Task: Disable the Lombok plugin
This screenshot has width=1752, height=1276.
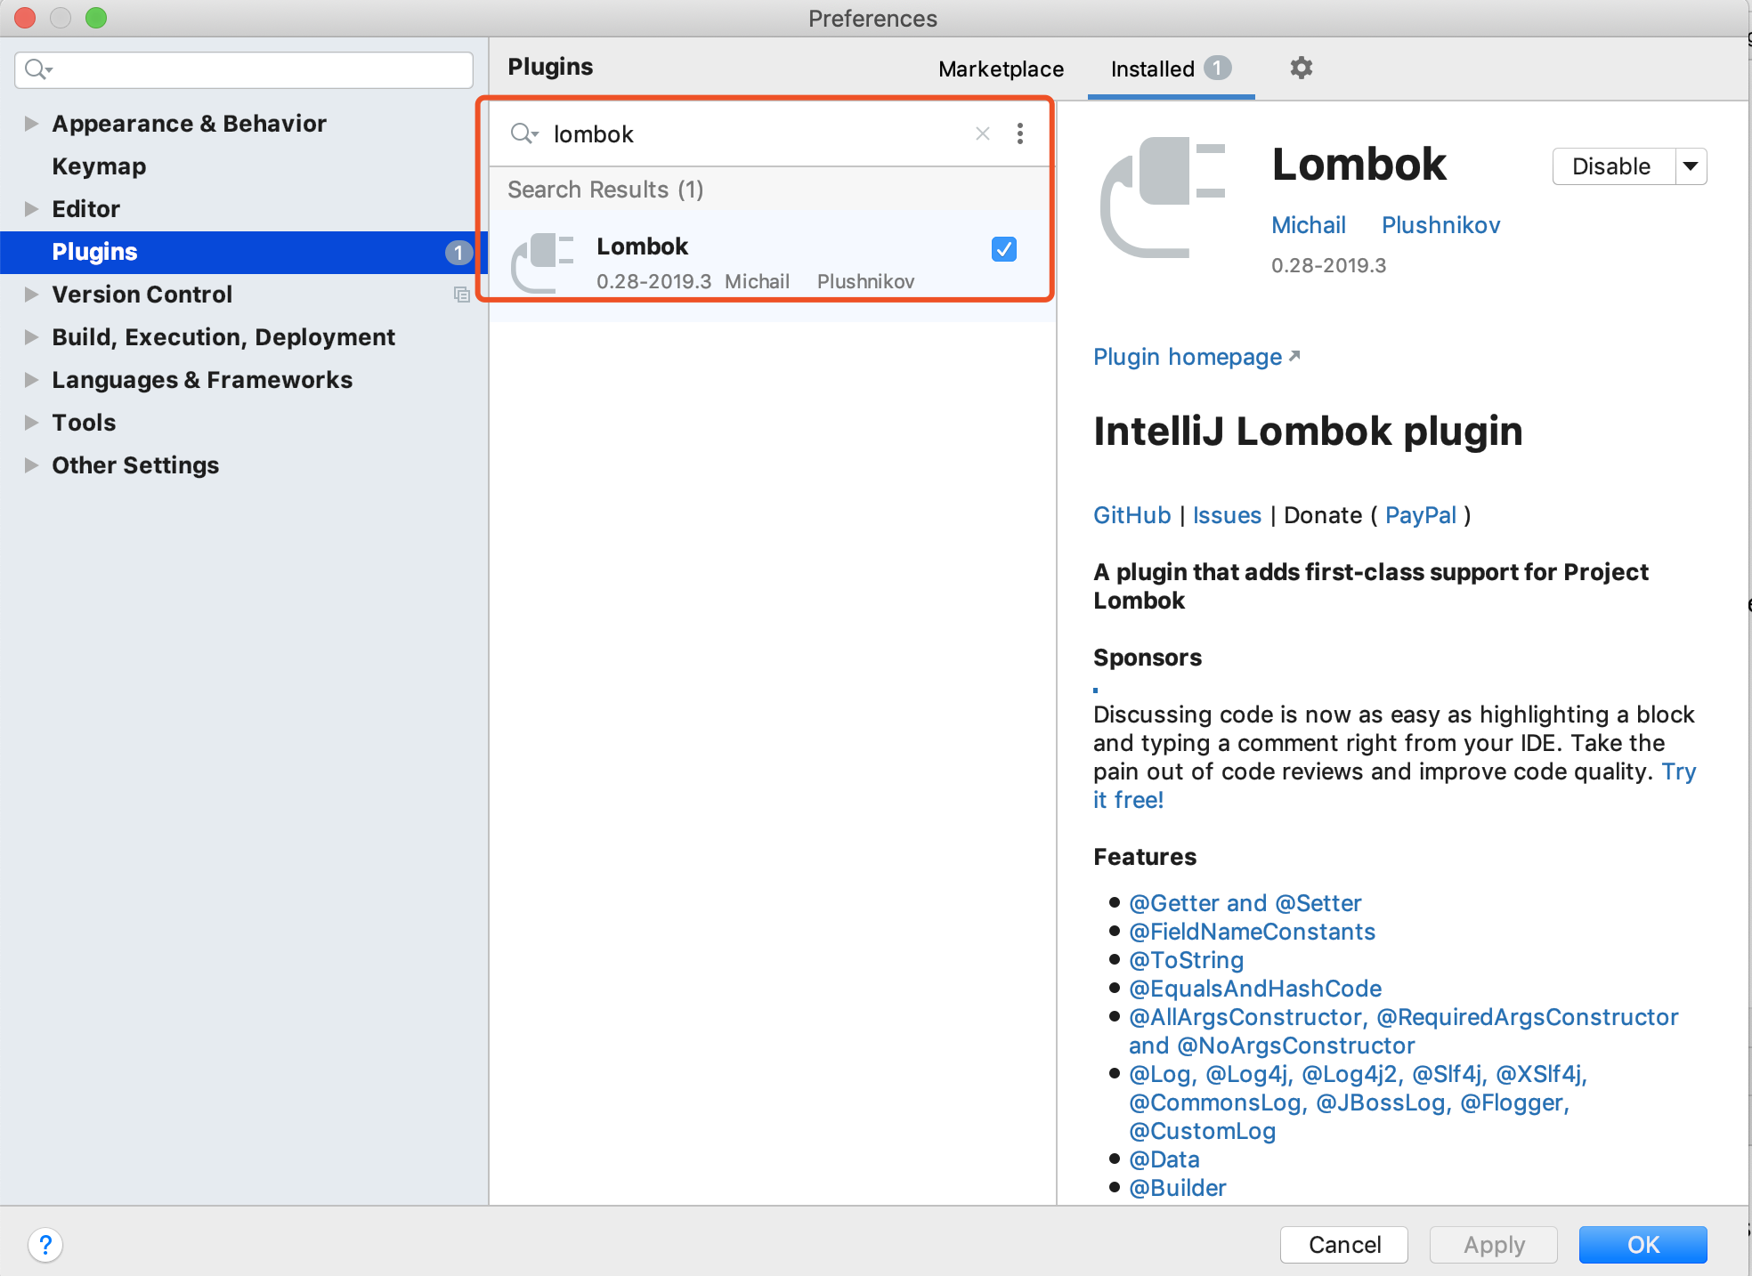Action: click(x=1613, y=166)
